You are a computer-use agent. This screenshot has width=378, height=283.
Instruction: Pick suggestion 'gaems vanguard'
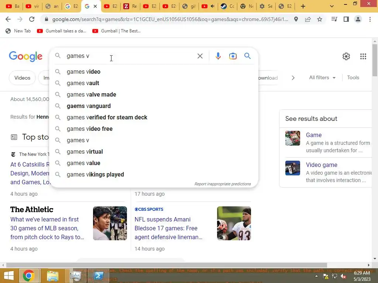[x=154, y=106]
